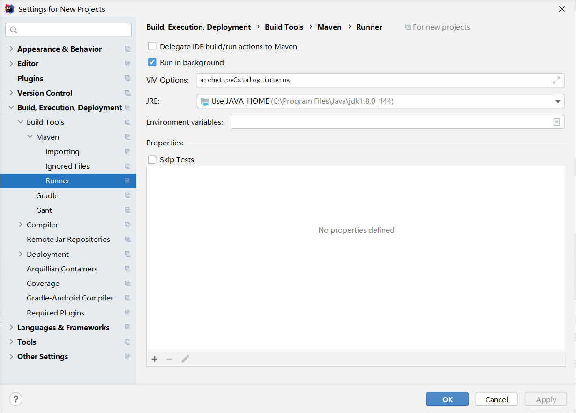The width and height of the screenshot is (576, 413).
Task: Close the Settings for New Projects dialog
Action: coord(562,9)
